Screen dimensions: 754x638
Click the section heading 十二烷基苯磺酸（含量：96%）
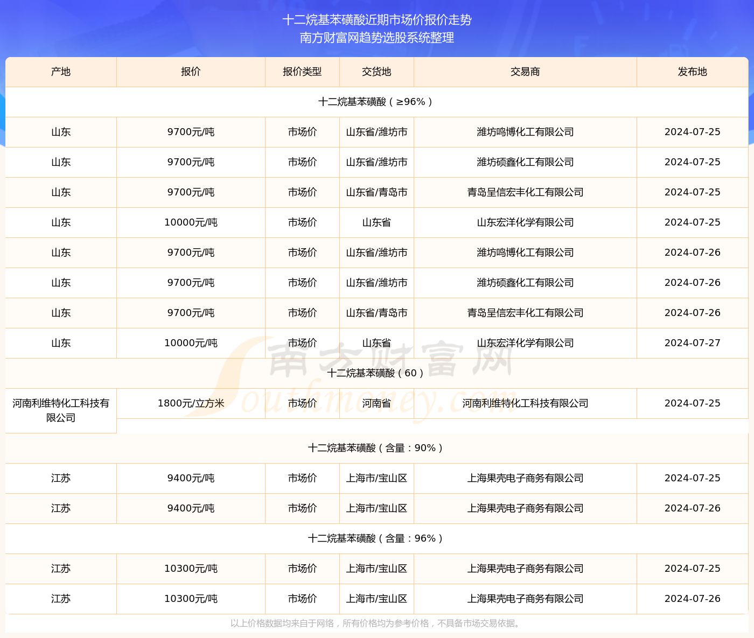click(x=377, y=538)
